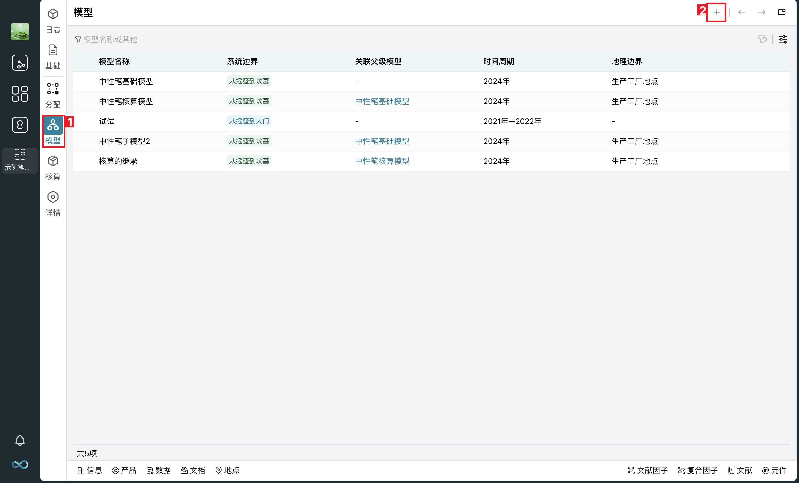Click the plus icon to add model
The width and height of the screenshot is (799, 483).
pos(716,12)
